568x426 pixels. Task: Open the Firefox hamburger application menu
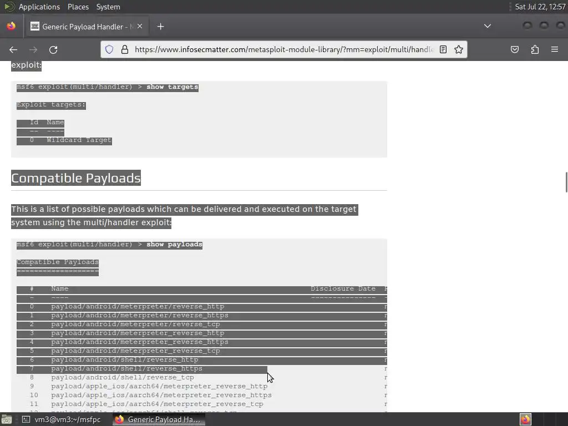555,49
